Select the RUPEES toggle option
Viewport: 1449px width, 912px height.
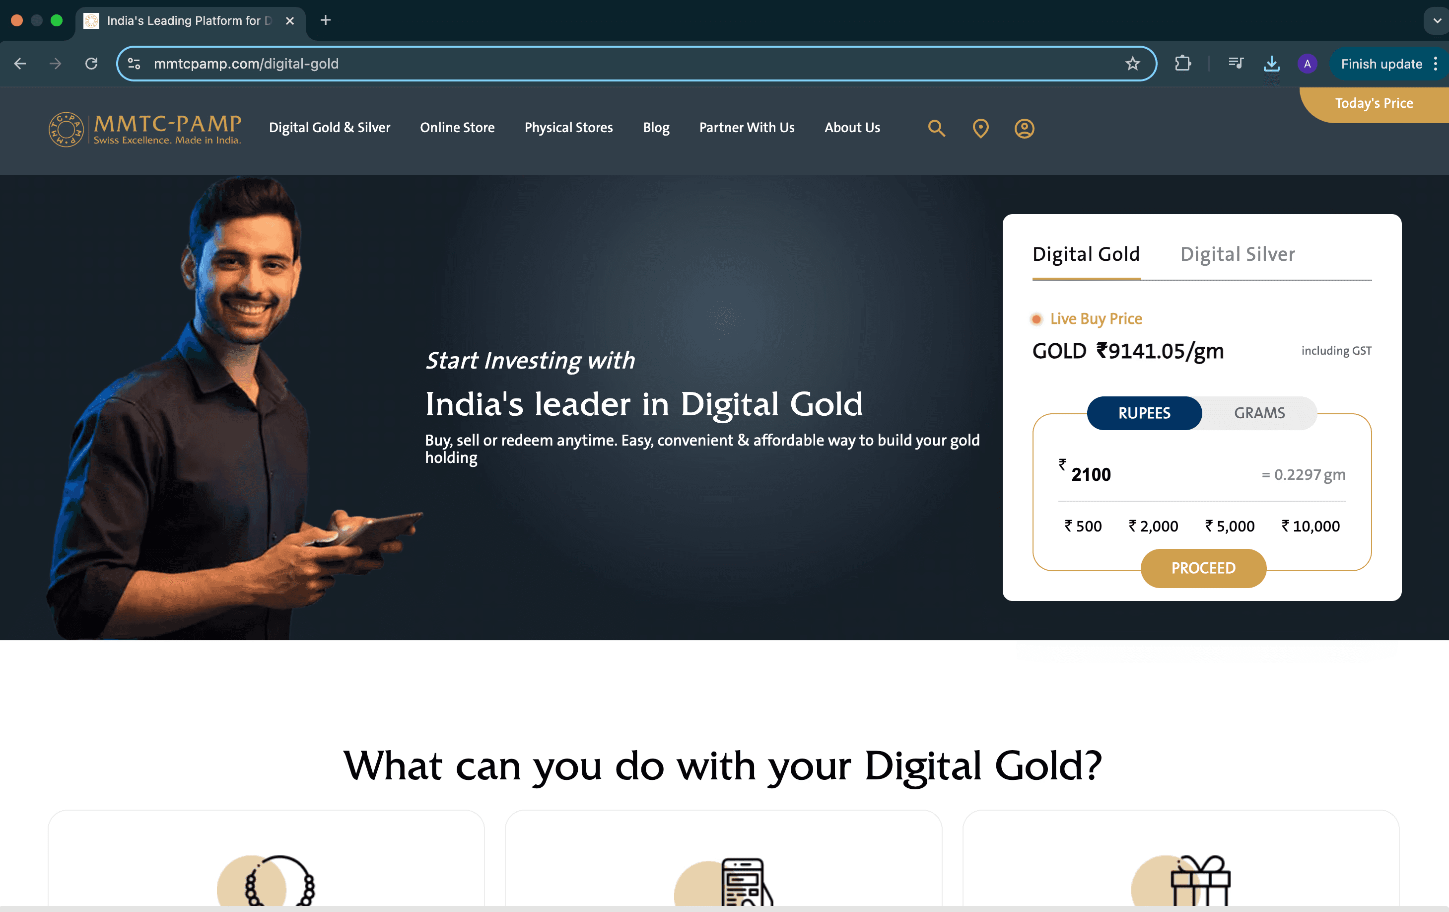click(1144, 413)
